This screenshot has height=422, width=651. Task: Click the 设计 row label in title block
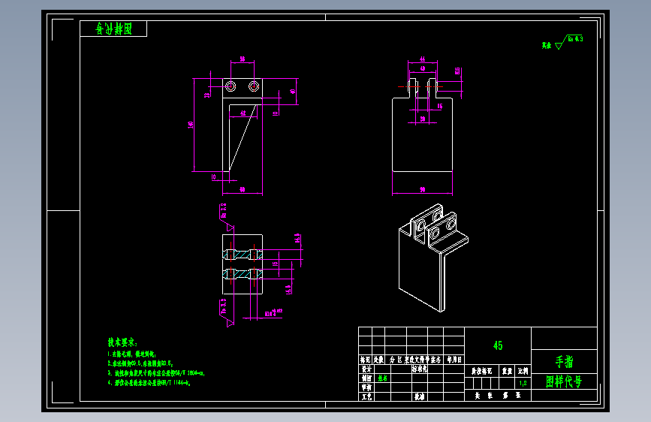(x=366, y=369)
